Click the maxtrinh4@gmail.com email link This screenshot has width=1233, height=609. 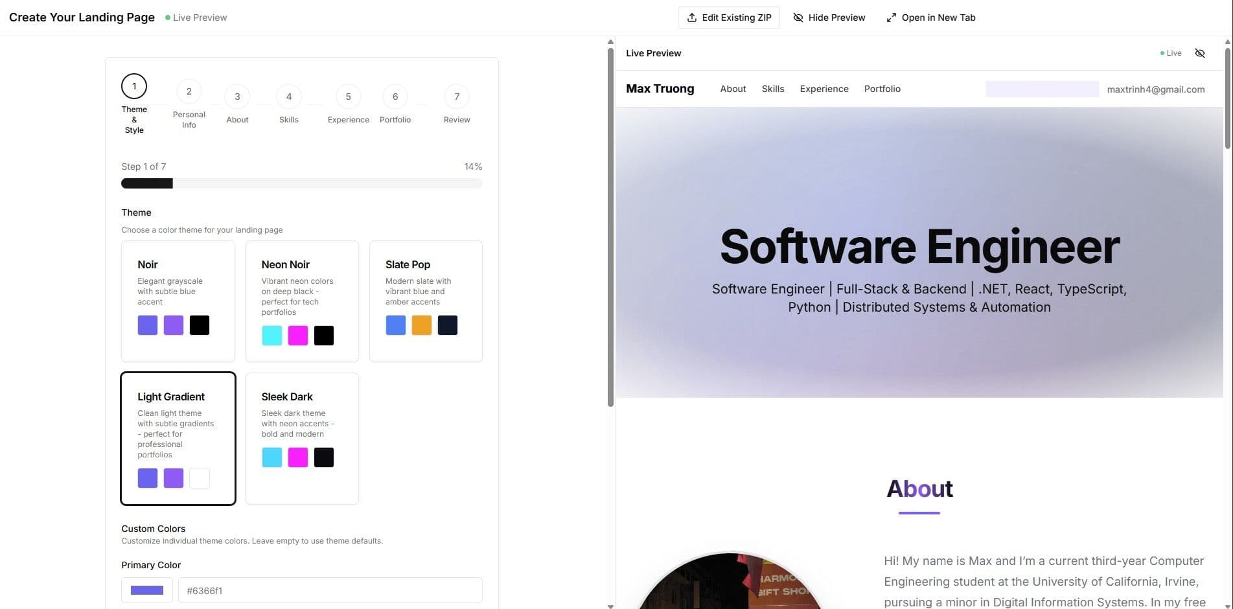click(x=1155, y=89)
